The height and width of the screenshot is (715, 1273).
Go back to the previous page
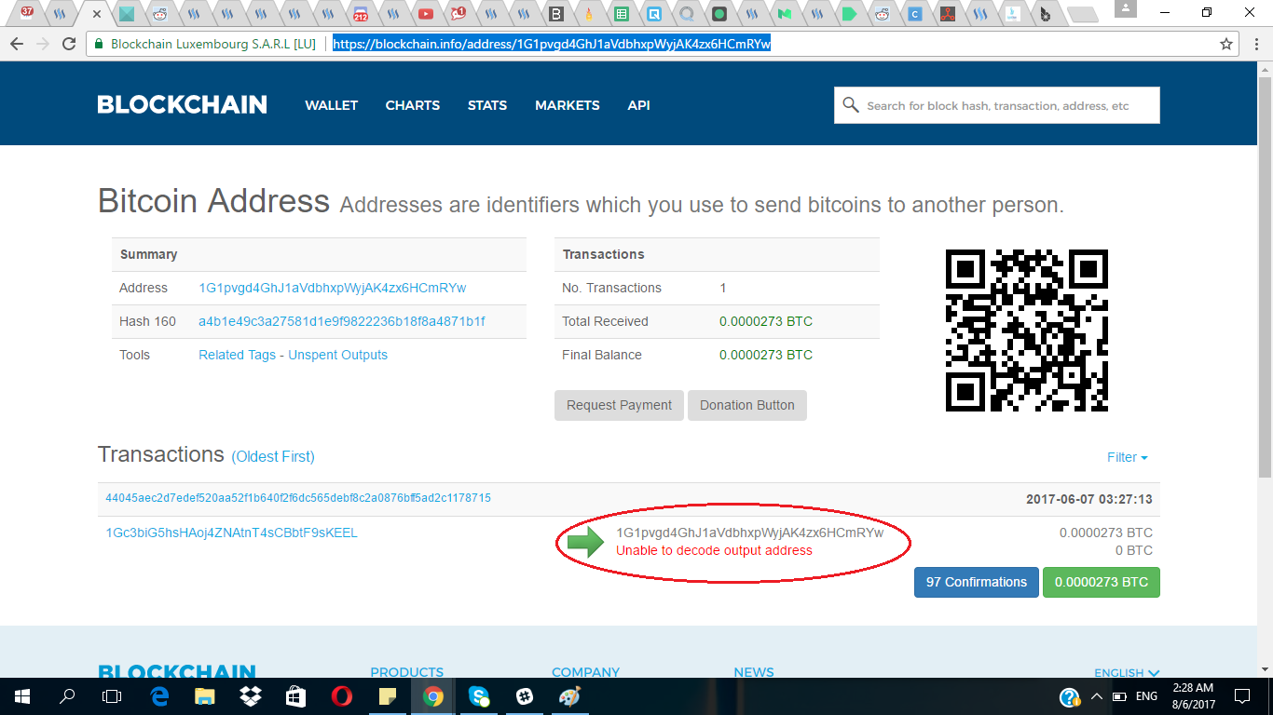point(17,44)
